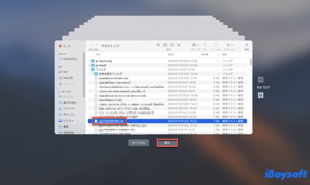Sort by the サイズ column header
Screen dimensions: 310x185
(x=205, y=54)
